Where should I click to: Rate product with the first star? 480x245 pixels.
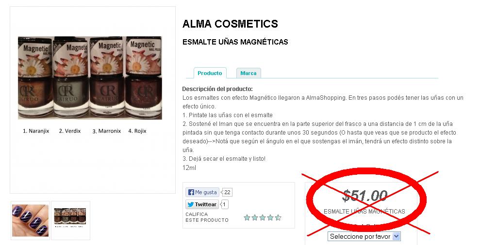[x=247, y=217]
